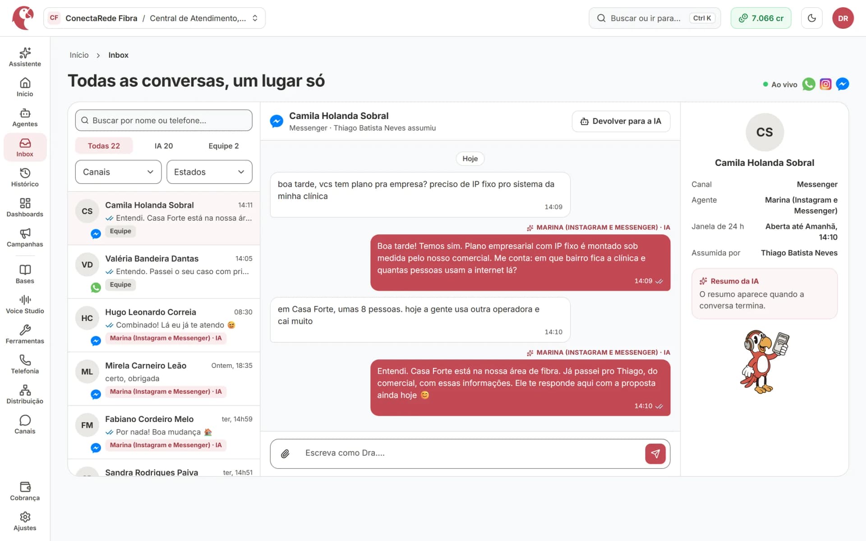Image resolution: width=866 pixels, height=541 pixels.
Task: Click the Ao vivo status indicator
Action: pos(780,84)
